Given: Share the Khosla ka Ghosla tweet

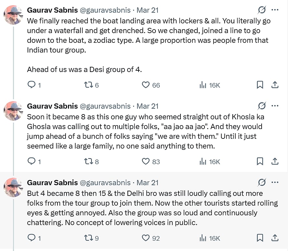Looking at the screenshot, I should [x=275, y=161].
